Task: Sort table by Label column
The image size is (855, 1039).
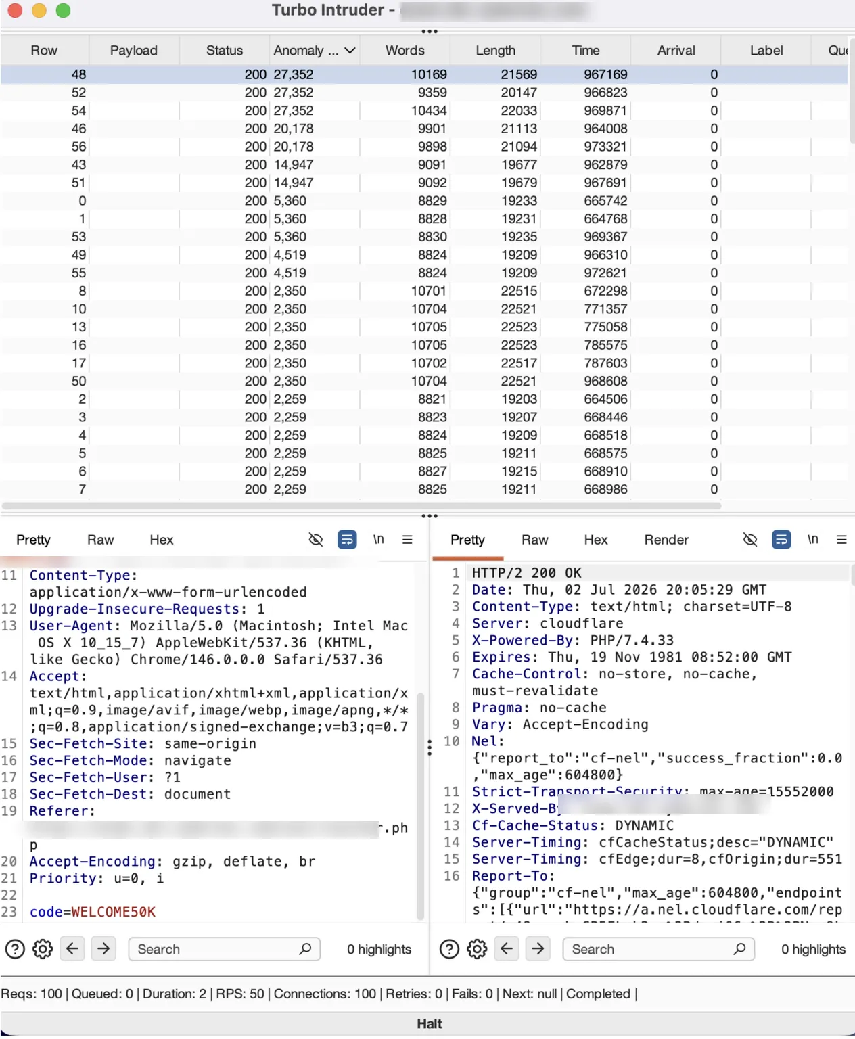Action: point(766,51)
